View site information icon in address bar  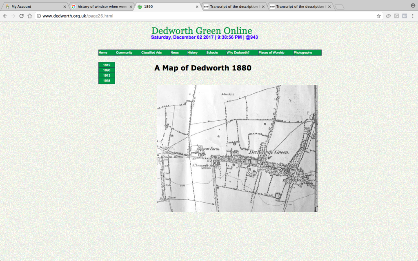coord(39,16)
